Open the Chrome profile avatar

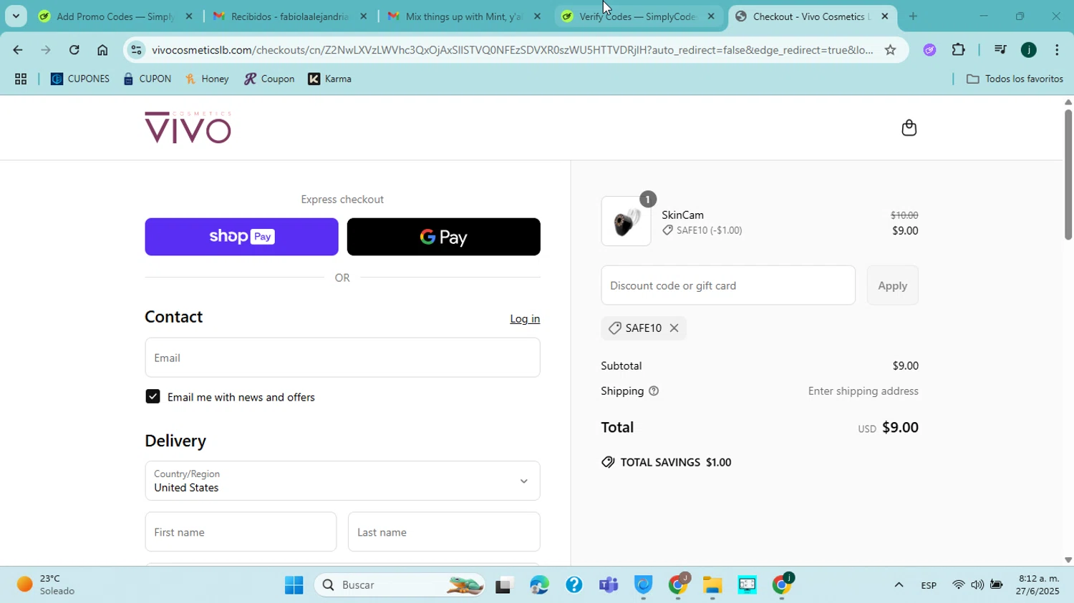coord(1028,50)
